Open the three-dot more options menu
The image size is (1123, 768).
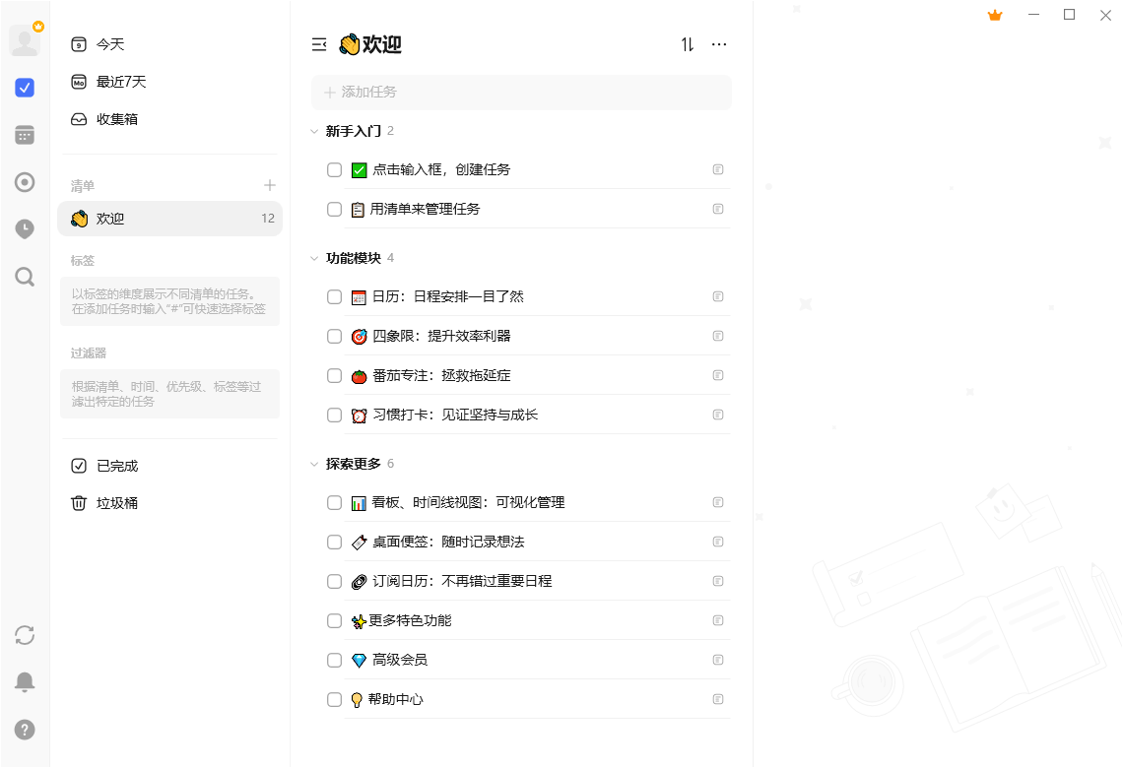[x=719, y=44]
